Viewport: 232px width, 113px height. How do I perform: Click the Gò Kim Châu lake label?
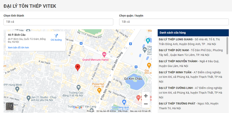[x=133, y=79]
